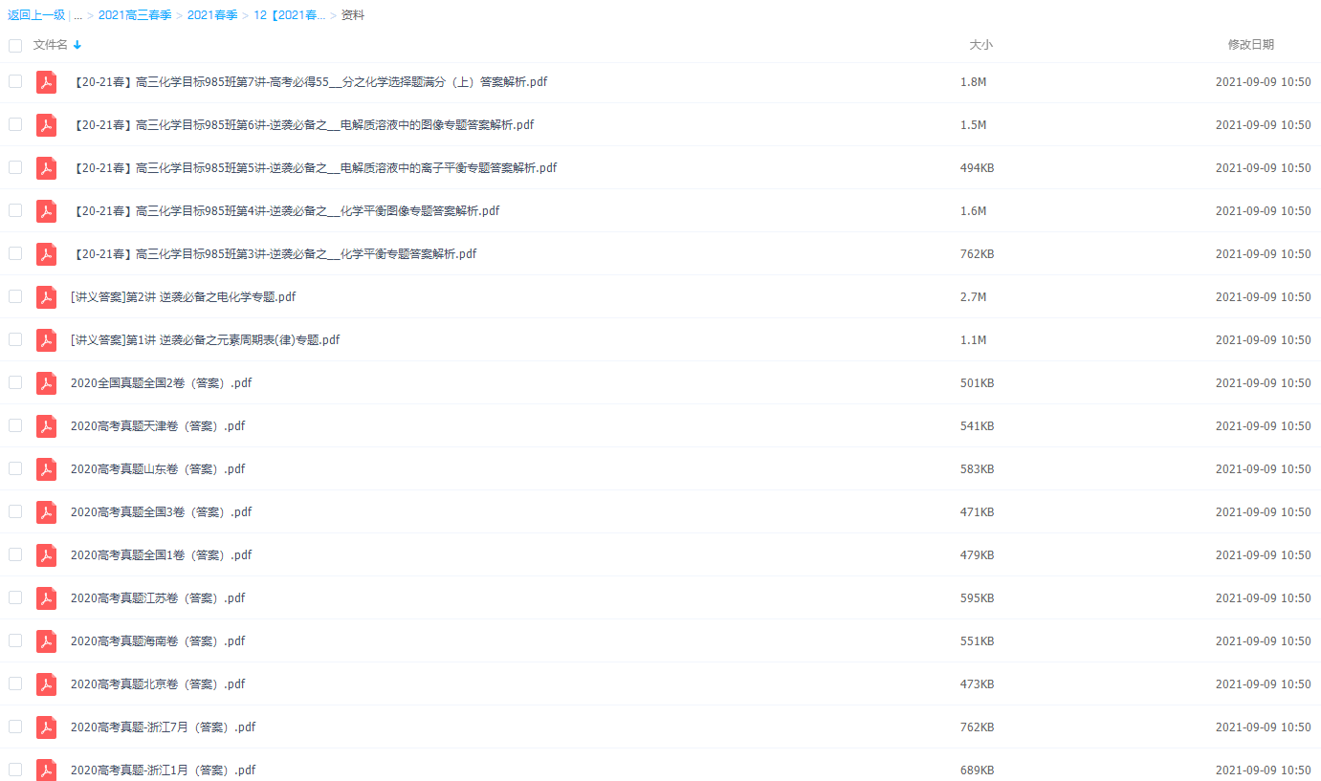The width and height of the screenshot is (1321, 781).
Task: Click the filename sort arrow
Action: tap(77, 45)
